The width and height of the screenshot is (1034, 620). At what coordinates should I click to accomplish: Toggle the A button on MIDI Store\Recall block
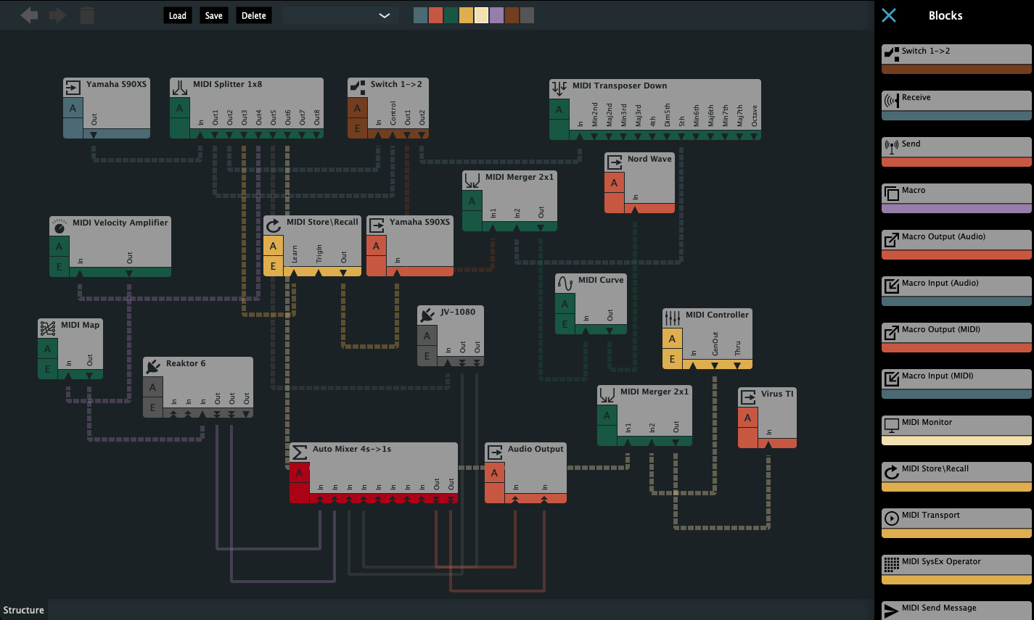pyautogui.click(x=273, y=246)
